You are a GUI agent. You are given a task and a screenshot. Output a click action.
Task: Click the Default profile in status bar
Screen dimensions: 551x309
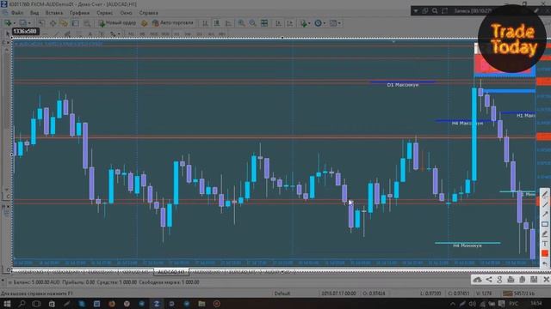pyautogui.click(x=282, y=294)
